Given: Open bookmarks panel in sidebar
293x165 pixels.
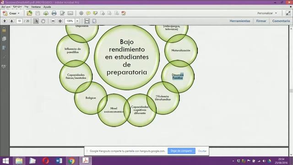Looking at the screenshot, I should [x=4, y=48].
